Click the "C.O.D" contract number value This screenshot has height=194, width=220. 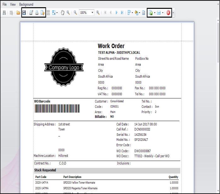click(x=63, y=163)
